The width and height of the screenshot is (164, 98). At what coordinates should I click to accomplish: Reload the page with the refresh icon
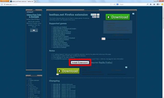[x=115, y=4]
